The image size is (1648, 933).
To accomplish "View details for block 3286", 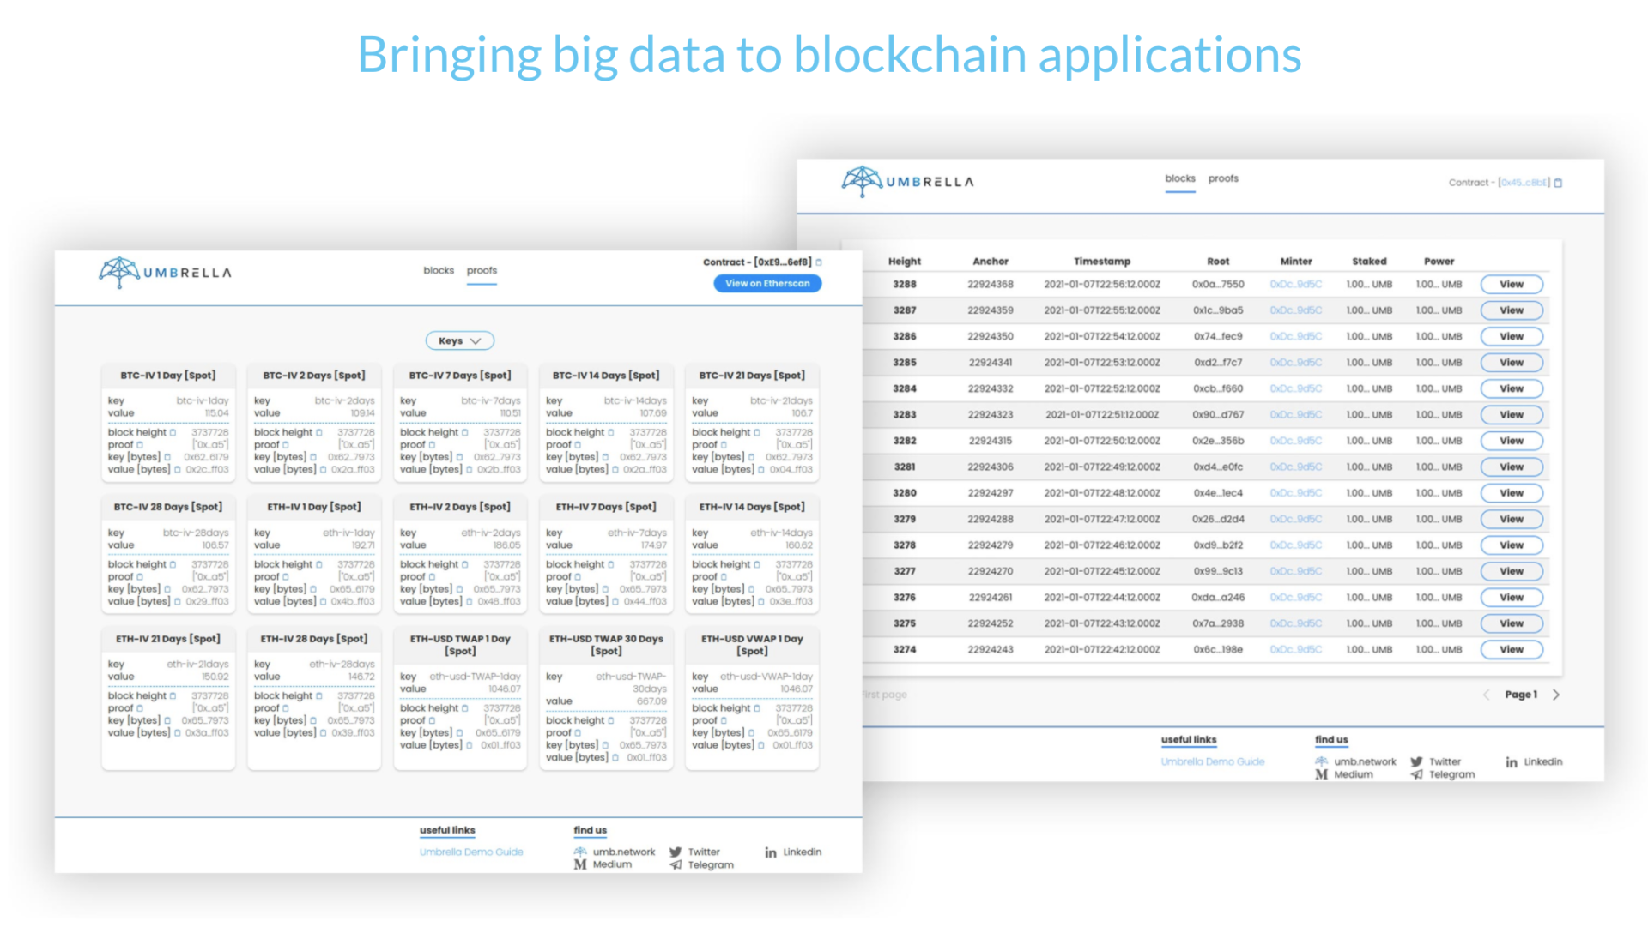I will (1512, 337).
